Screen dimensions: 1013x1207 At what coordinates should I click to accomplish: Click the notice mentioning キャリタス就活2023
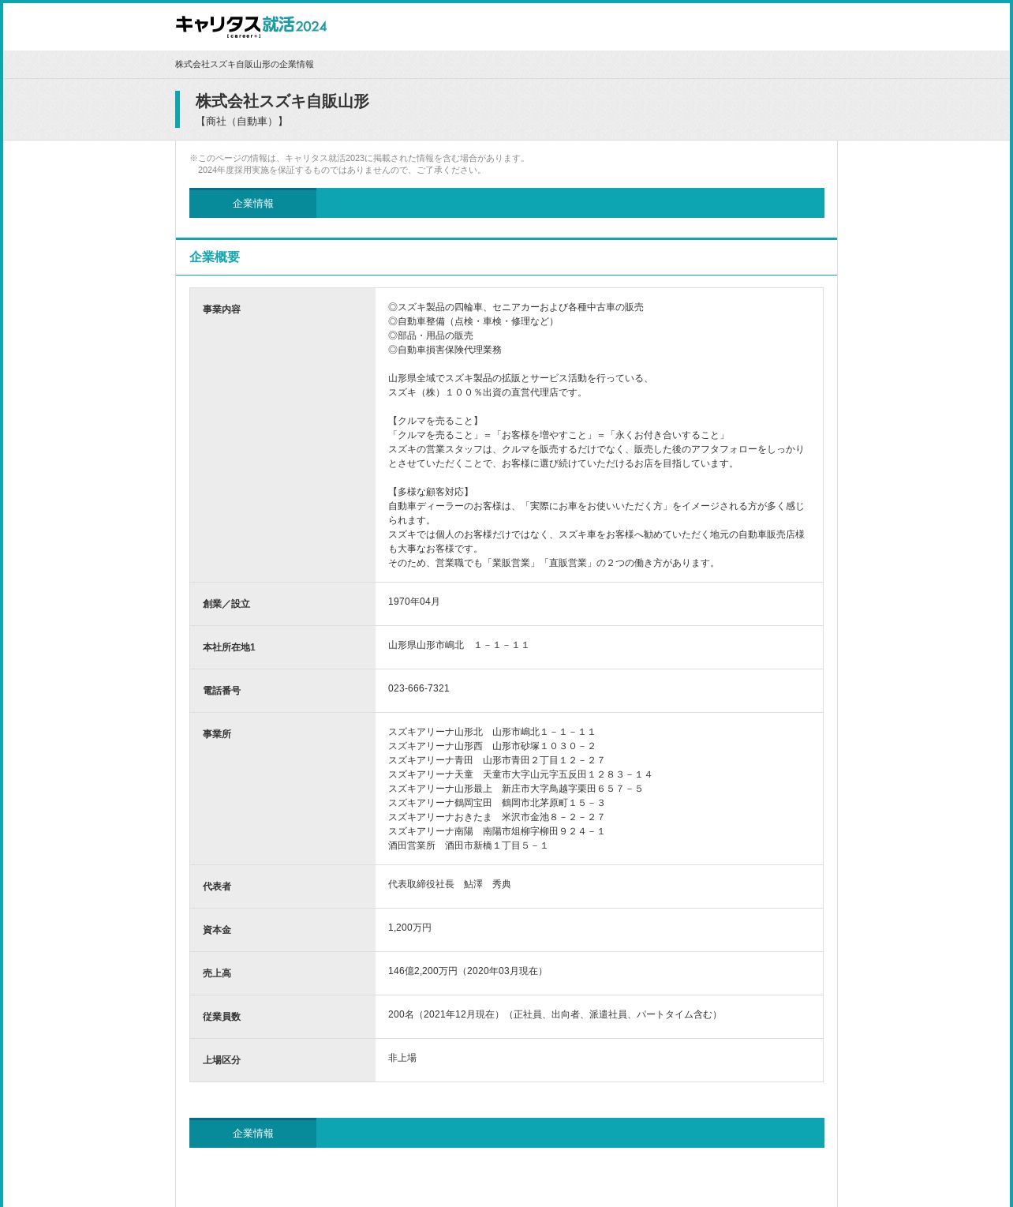pyautogui.click(x=359, y=164)
